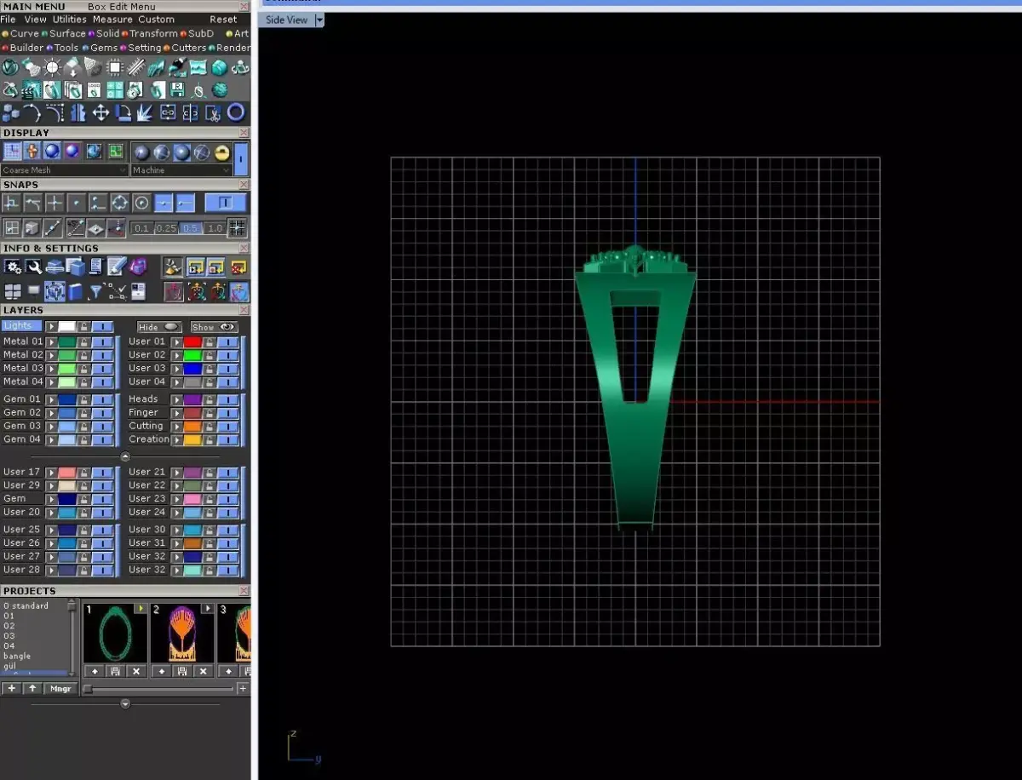Delete project 2 with its X icon
The image size is (1022, 780).
(204, 671)
